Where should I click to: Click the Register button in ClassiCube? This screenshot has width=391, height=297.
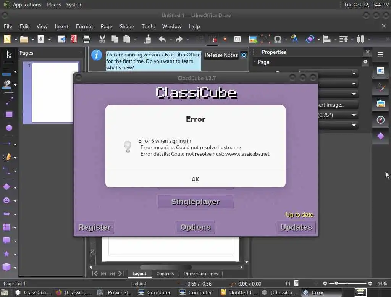click(x=95, y=227)
